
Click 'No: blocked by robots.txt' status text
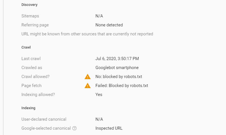(121, 77)
